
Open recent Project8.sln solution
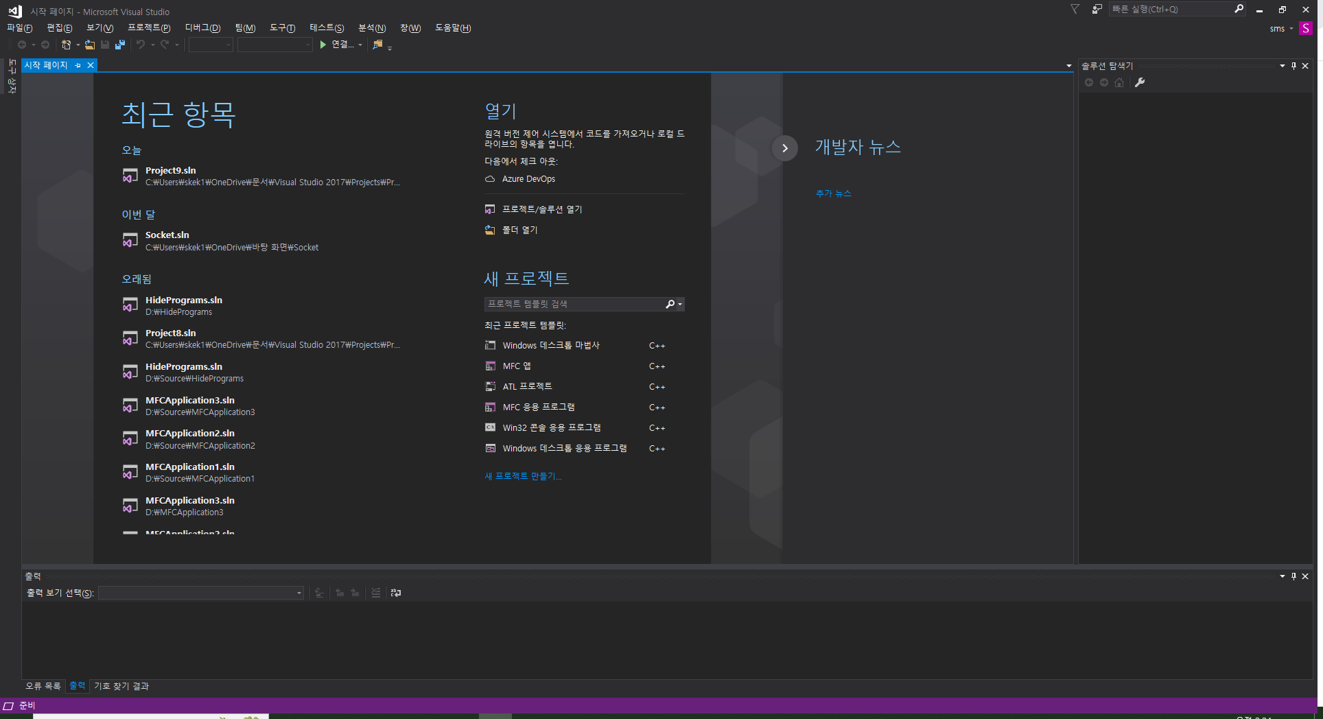pyautogui.click(x=261, y=339)
